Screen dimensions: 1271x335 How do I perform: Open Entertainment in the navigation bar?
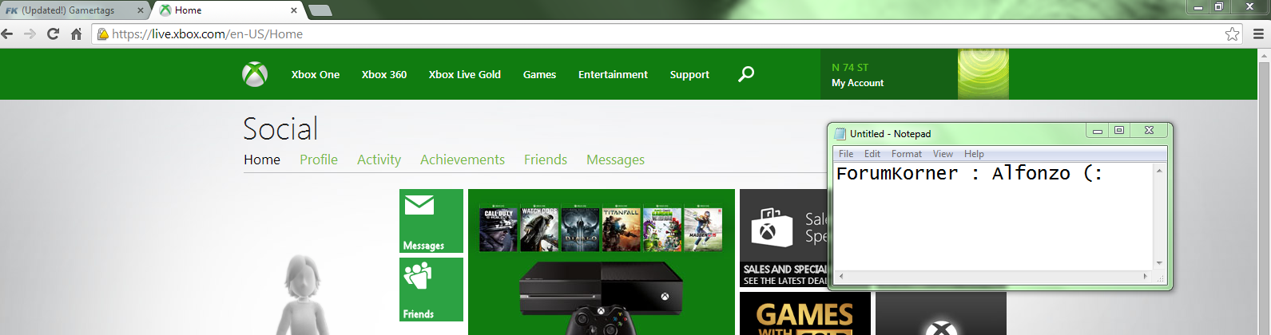coord(613,74)
